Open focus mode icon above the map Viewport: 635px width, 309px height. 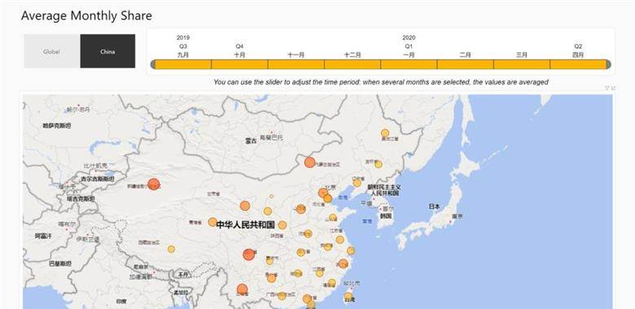tap(613, 88)
